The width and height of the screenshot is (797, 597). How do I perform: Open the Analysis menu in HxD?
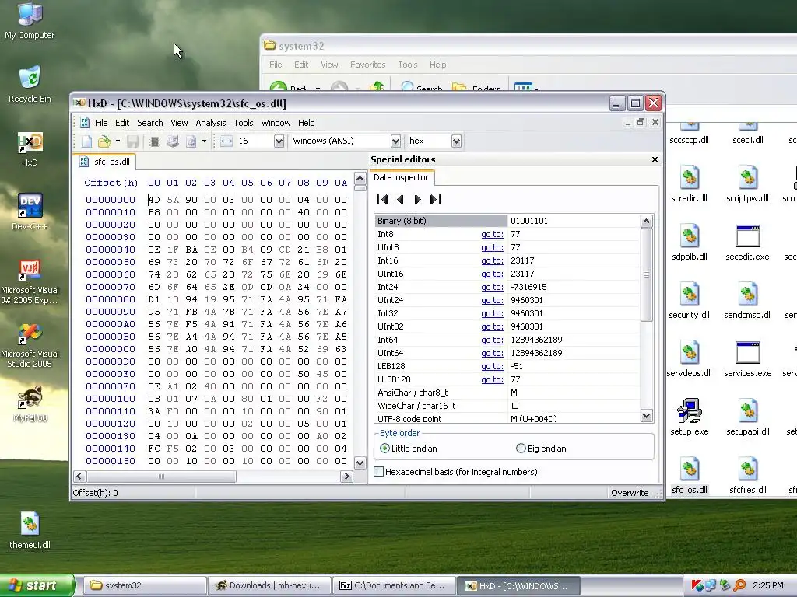[x=210, y=123]
